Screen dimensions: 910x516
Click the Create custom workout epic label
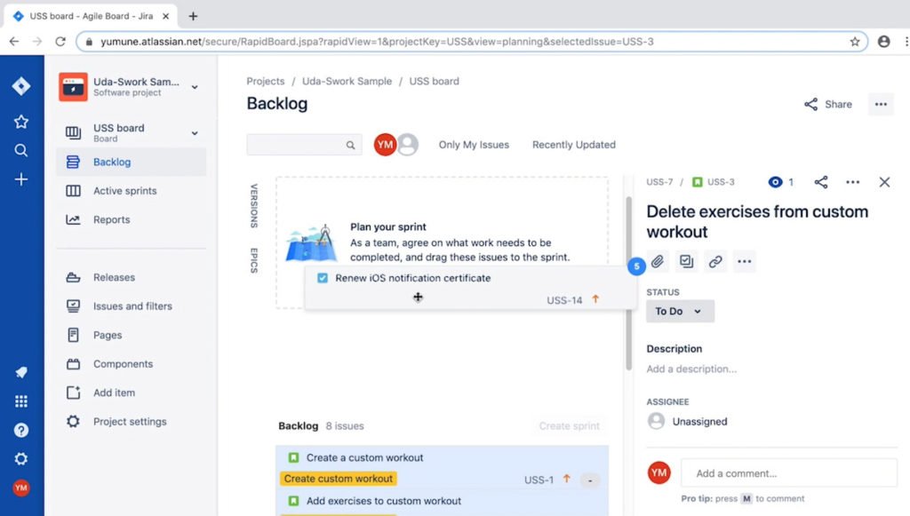[339, 479]
